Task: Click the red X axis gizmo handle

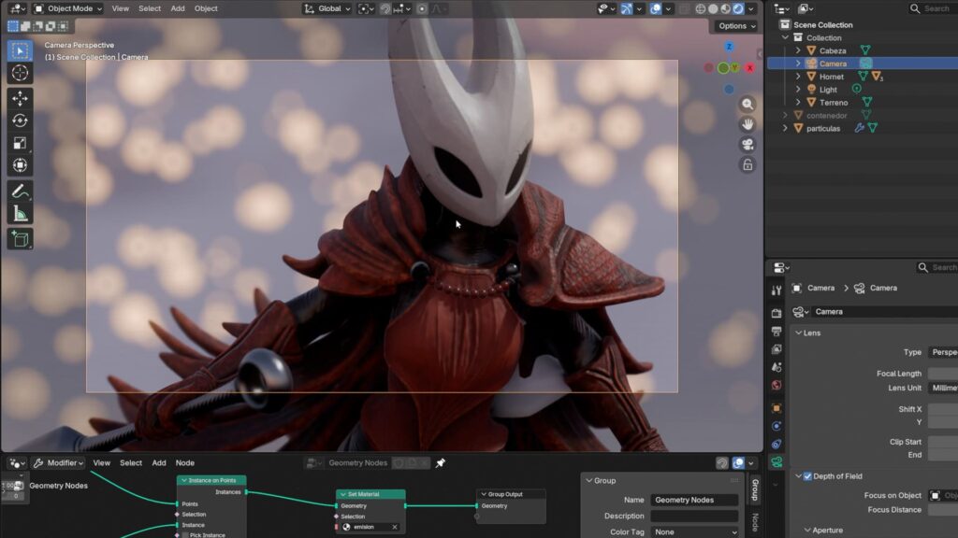Action: (749, 68)
